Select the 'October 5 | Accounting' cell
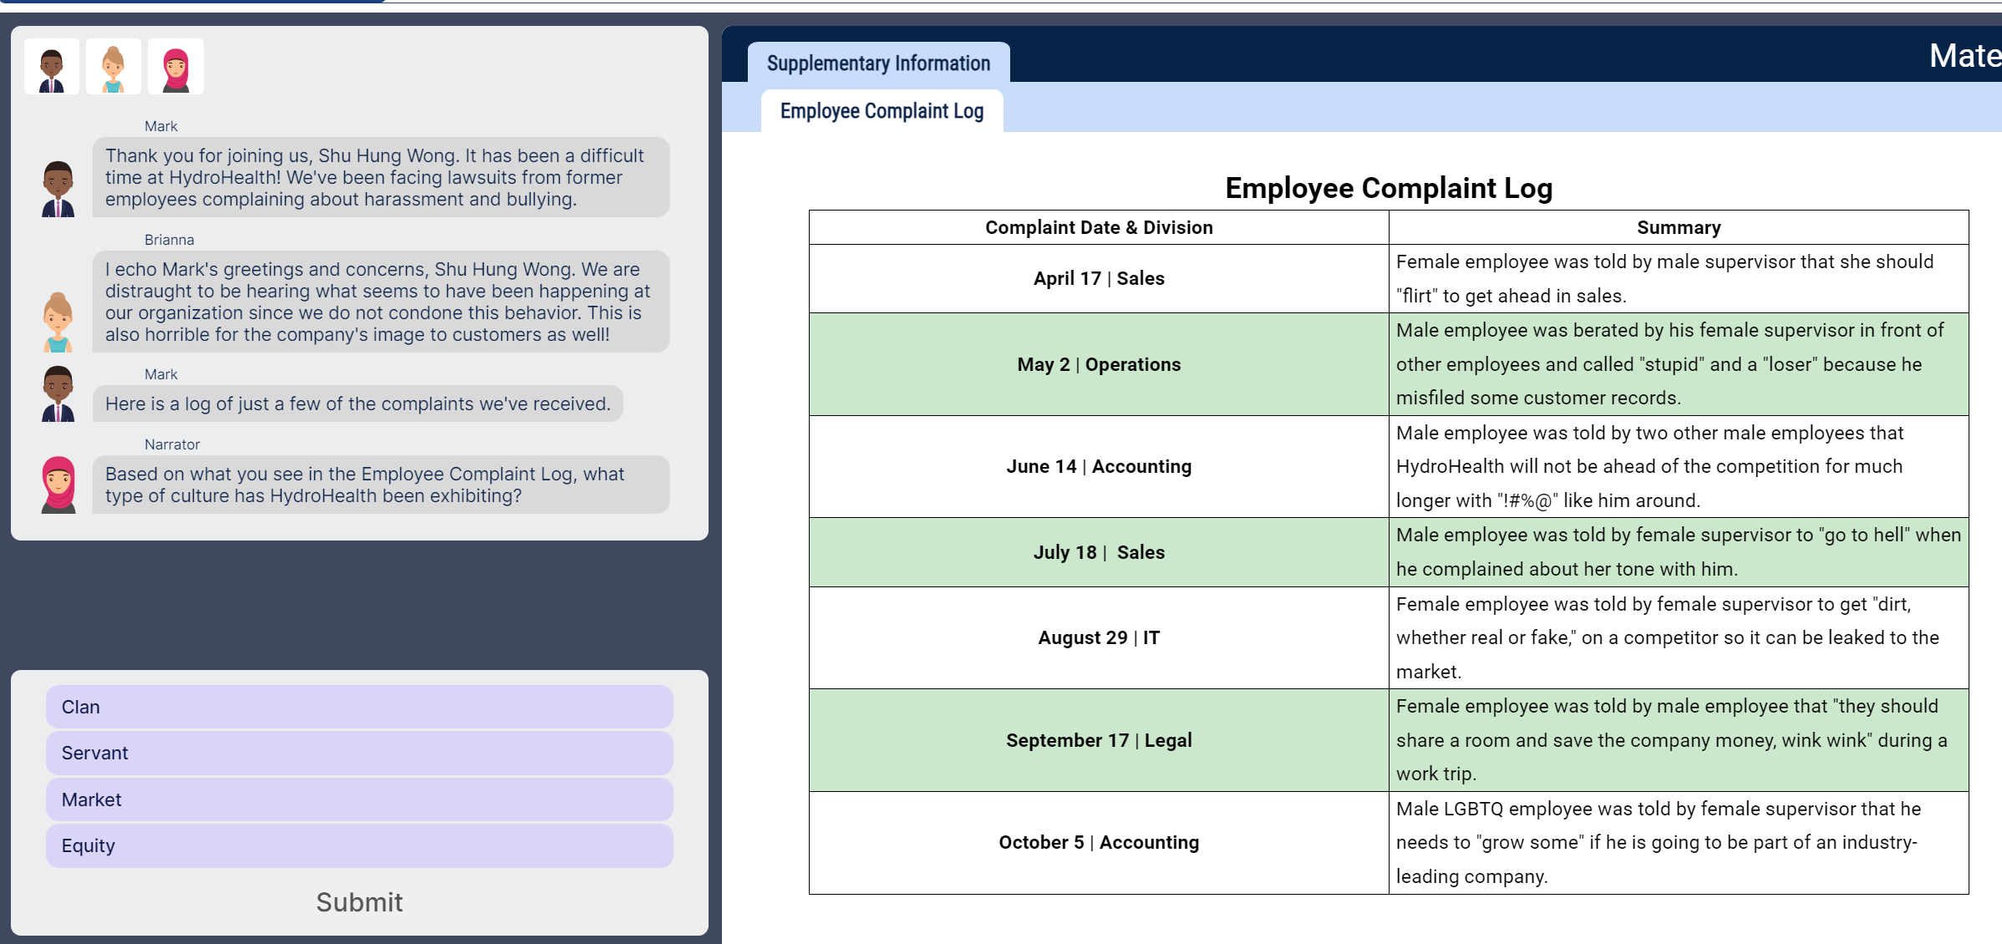 pos(1099,842)
